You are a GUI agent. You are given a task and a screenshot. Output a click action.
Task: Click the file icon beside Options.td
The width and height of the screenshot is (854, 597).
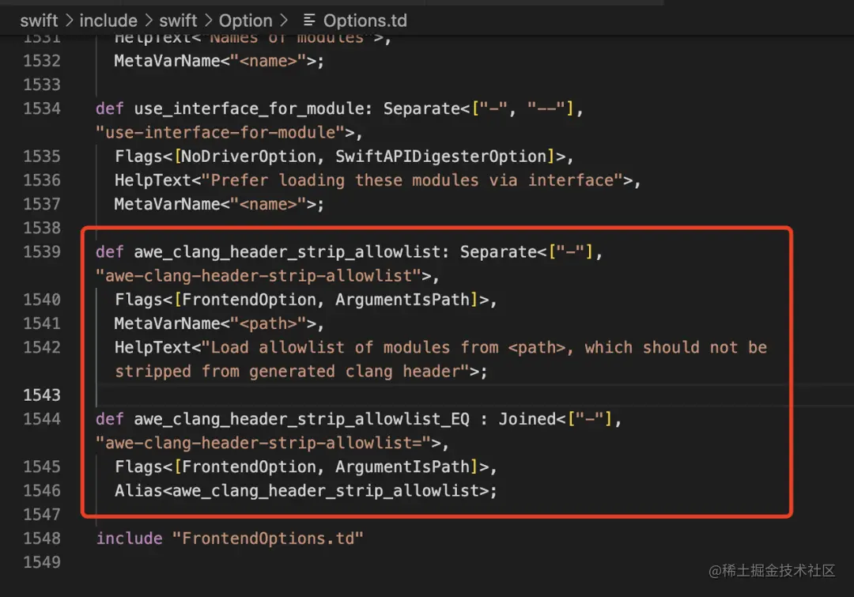[309, 21]
